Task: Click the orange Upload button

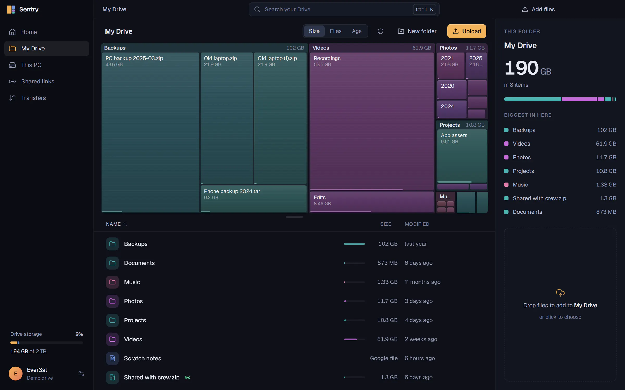Action: click(x=466, y=31)
